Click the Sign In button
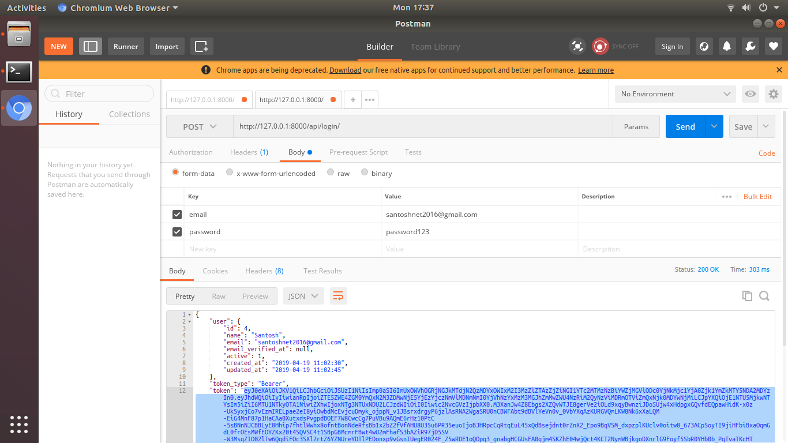Image resolution: width=788 pixels, height=443 pixels. click(x=672, y=47)
